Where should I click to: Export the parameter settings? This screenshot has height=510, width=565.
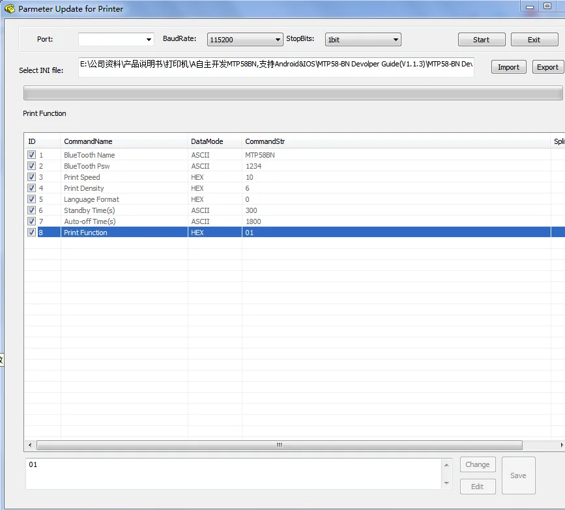547,67
